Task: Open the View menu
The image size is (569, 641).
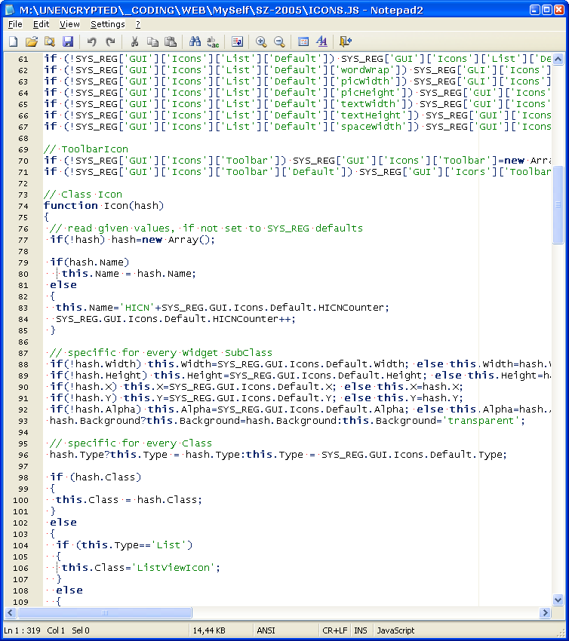Action: tap(69, 25)
